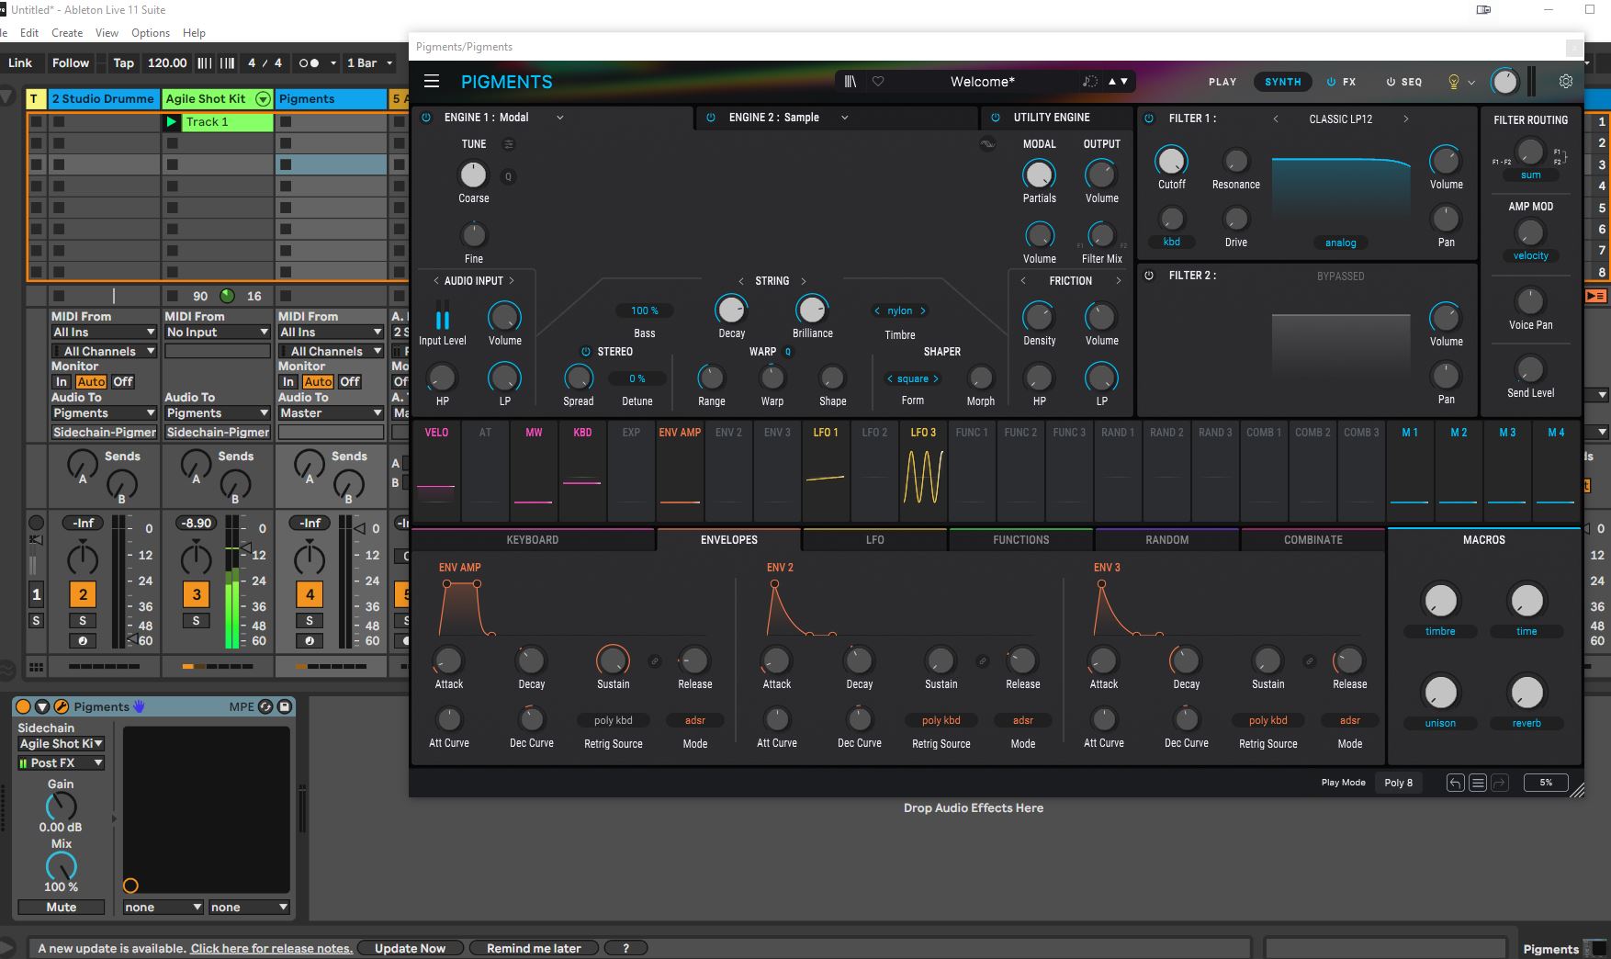Open the Pigments hamburger menu
Screen dimensions: 1611x959
[x=431, y=81]
